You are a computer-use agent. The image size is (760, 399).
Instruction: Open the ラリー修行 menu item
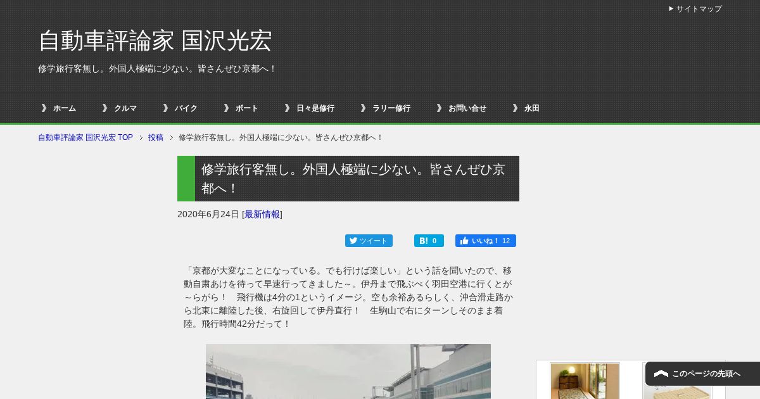(x=391, y=108)
